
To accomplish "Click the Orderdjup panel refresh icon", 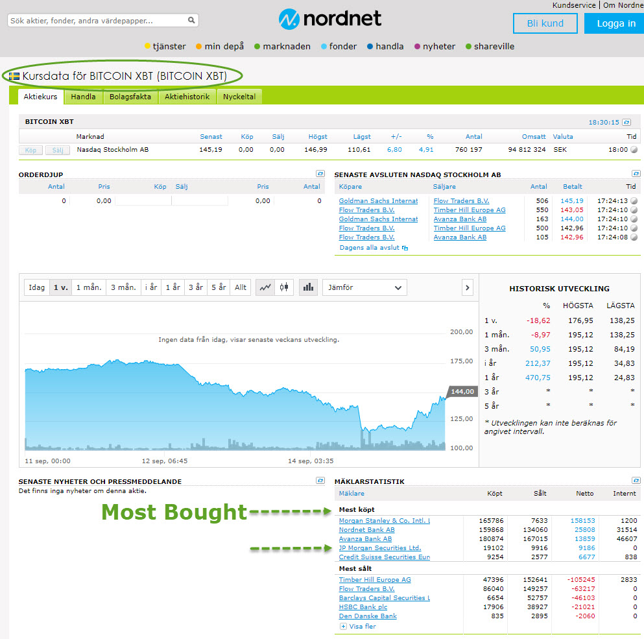I will tap(320, 174).
